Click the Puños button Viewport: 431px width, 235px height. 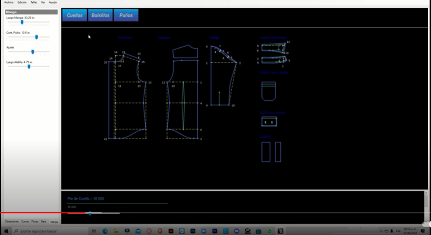(x=126, y=15)
